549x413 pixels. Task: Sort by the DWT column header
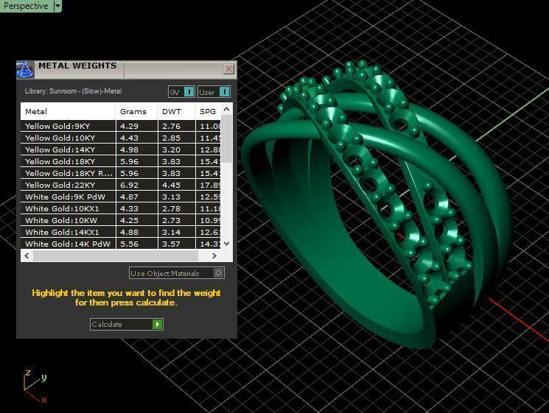pyautogui.click(x=176, y=112)
